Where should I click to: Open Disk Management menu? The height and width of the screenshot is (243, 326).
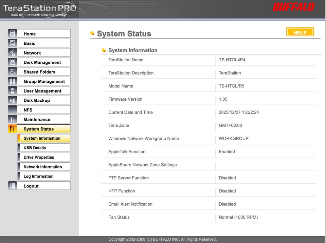pos(43,62)
